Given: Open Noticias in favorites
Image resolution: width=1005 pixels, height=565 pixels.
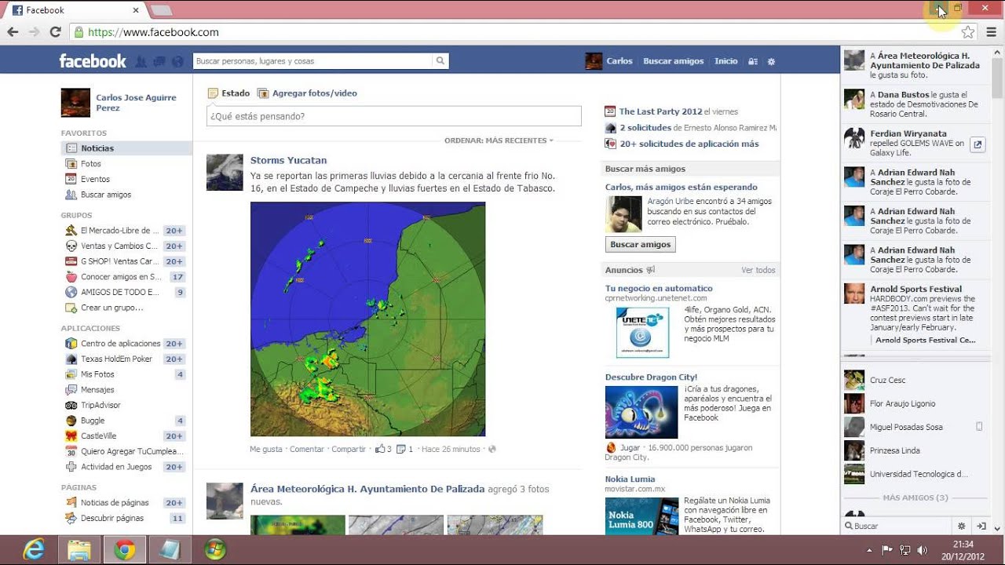Looking at the screenshot, I should tap(126, 148).
